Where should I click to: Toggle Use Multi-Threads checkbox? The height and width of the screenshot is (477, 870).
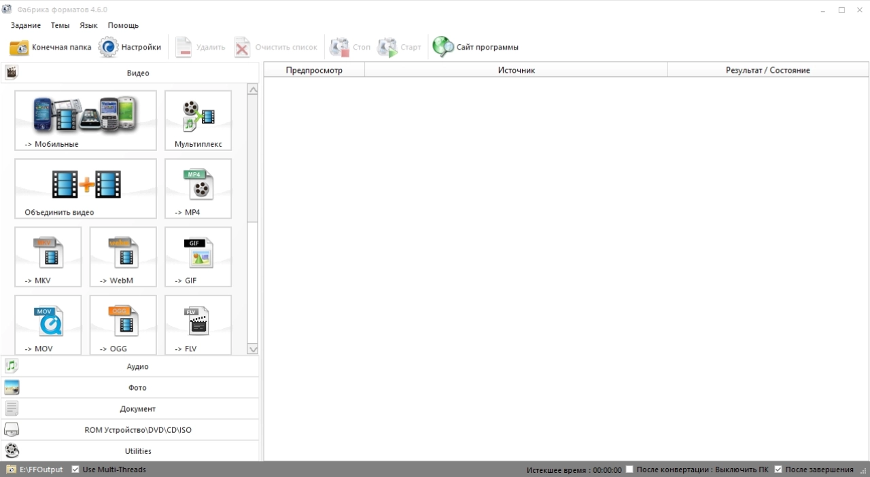[x=75, y=470]
